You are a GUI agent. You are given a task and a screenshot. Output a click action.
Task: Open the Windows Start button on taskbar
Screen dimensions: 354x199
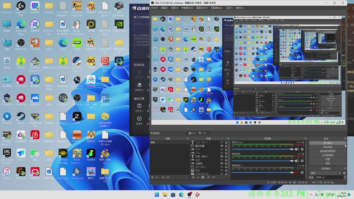click(x=157, y=195)
